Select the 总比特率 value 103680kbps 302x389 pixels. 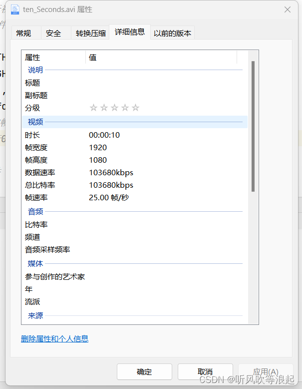tap(111, 185)
